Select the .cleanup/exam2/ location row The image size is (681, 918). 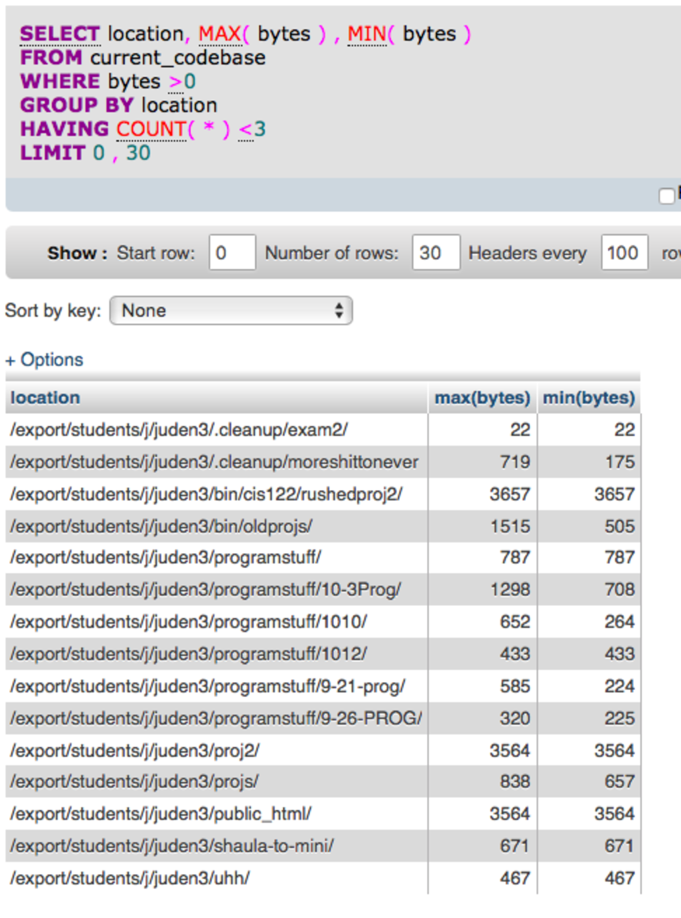coord(179,429)
